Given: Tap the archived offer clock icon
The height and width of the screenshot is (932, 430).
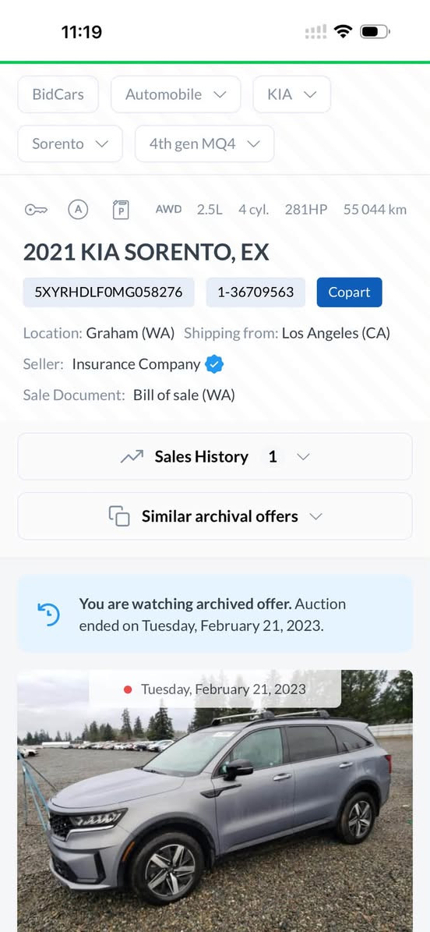Looking at the screenshot, I should 48,614.
